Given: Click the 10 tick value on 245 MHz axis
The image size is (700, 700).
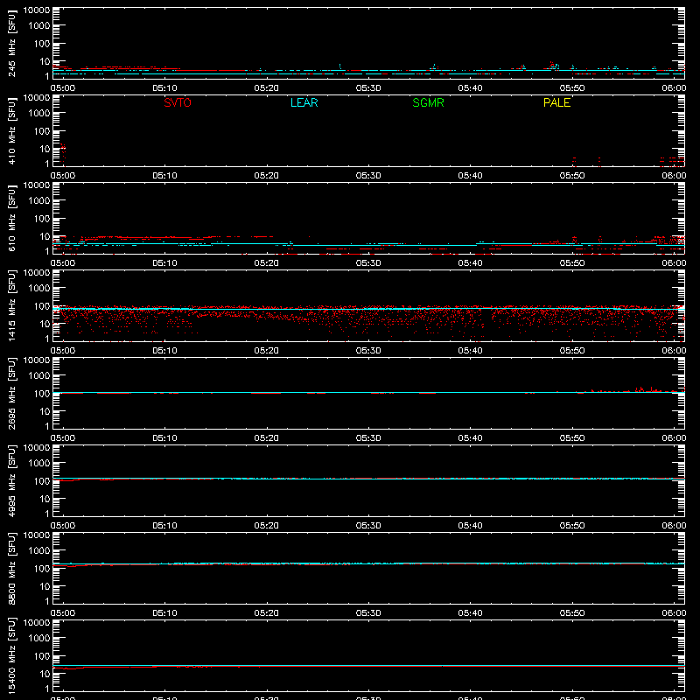Looking at the screenshot, I should coord(45,61).
